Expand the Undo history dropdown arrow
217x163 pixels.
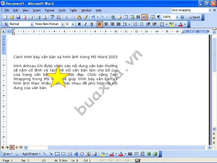98,17
